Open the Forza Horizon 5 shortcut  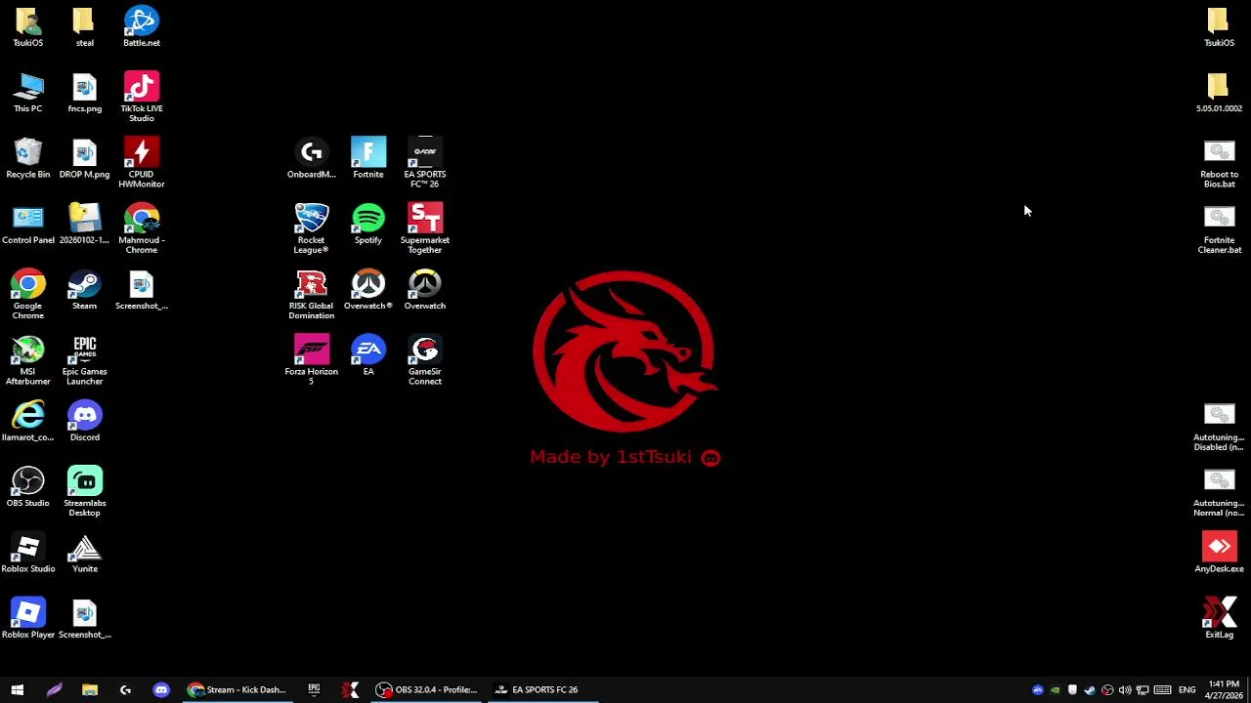pos(312,360)
